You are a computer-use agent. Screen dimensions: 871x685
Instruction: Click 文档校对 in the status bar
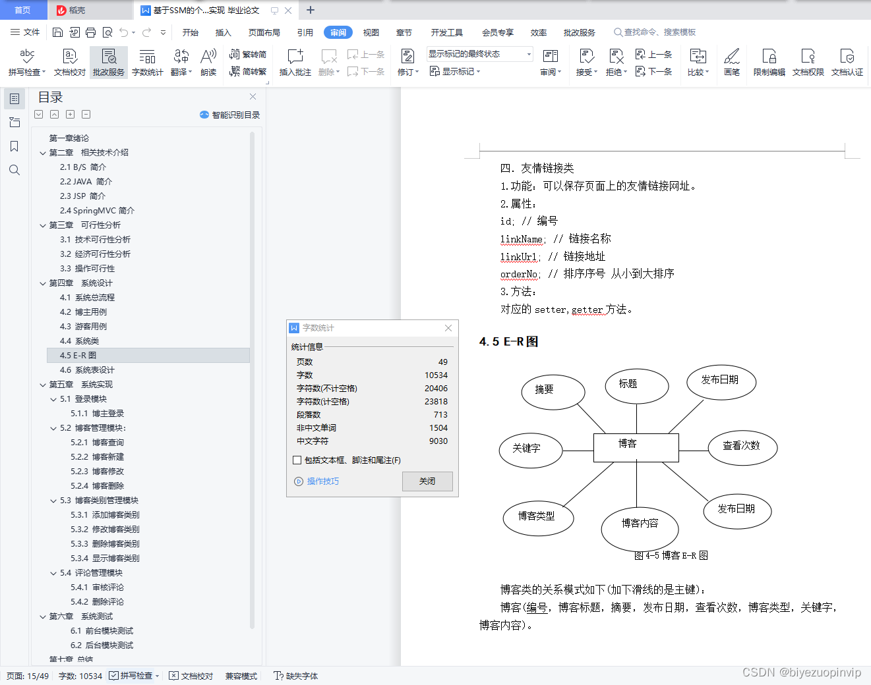tap(191, 676)
